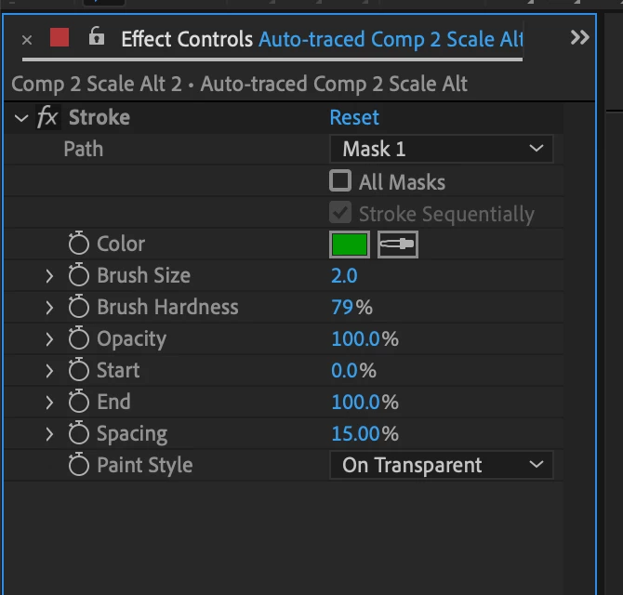623x595 pixels.
Task: Click the Color stopwatch icon
Action: (x=79, y=245)
